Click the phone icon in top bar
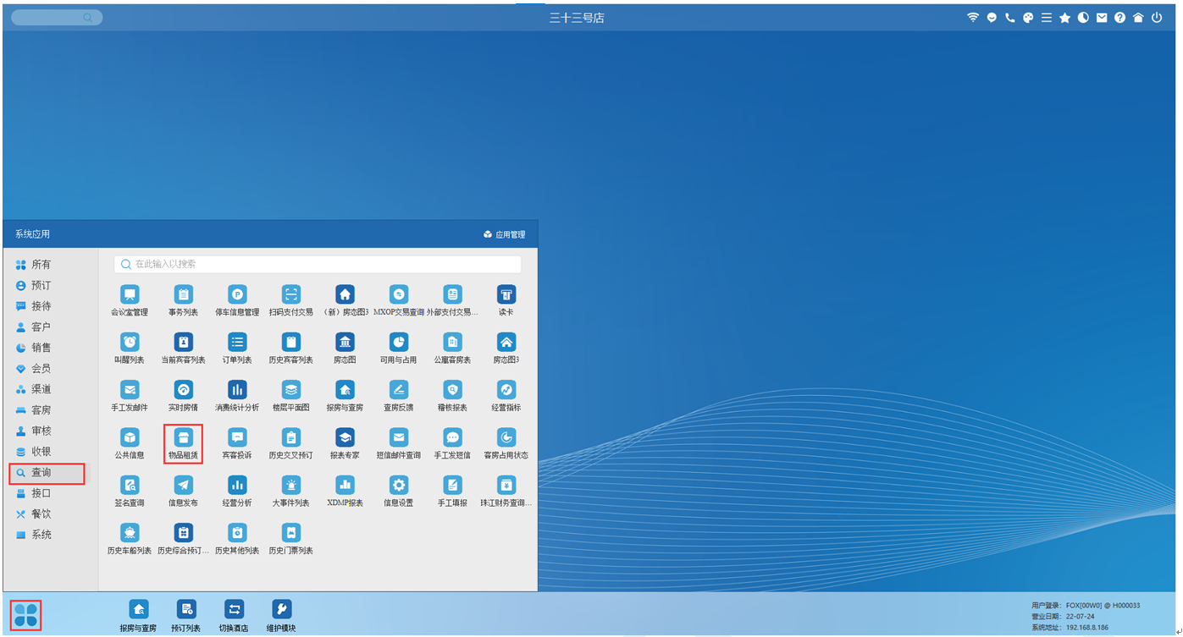Screen dimensions: 1183x637 pyautogui.click(x=1009, y=17)
